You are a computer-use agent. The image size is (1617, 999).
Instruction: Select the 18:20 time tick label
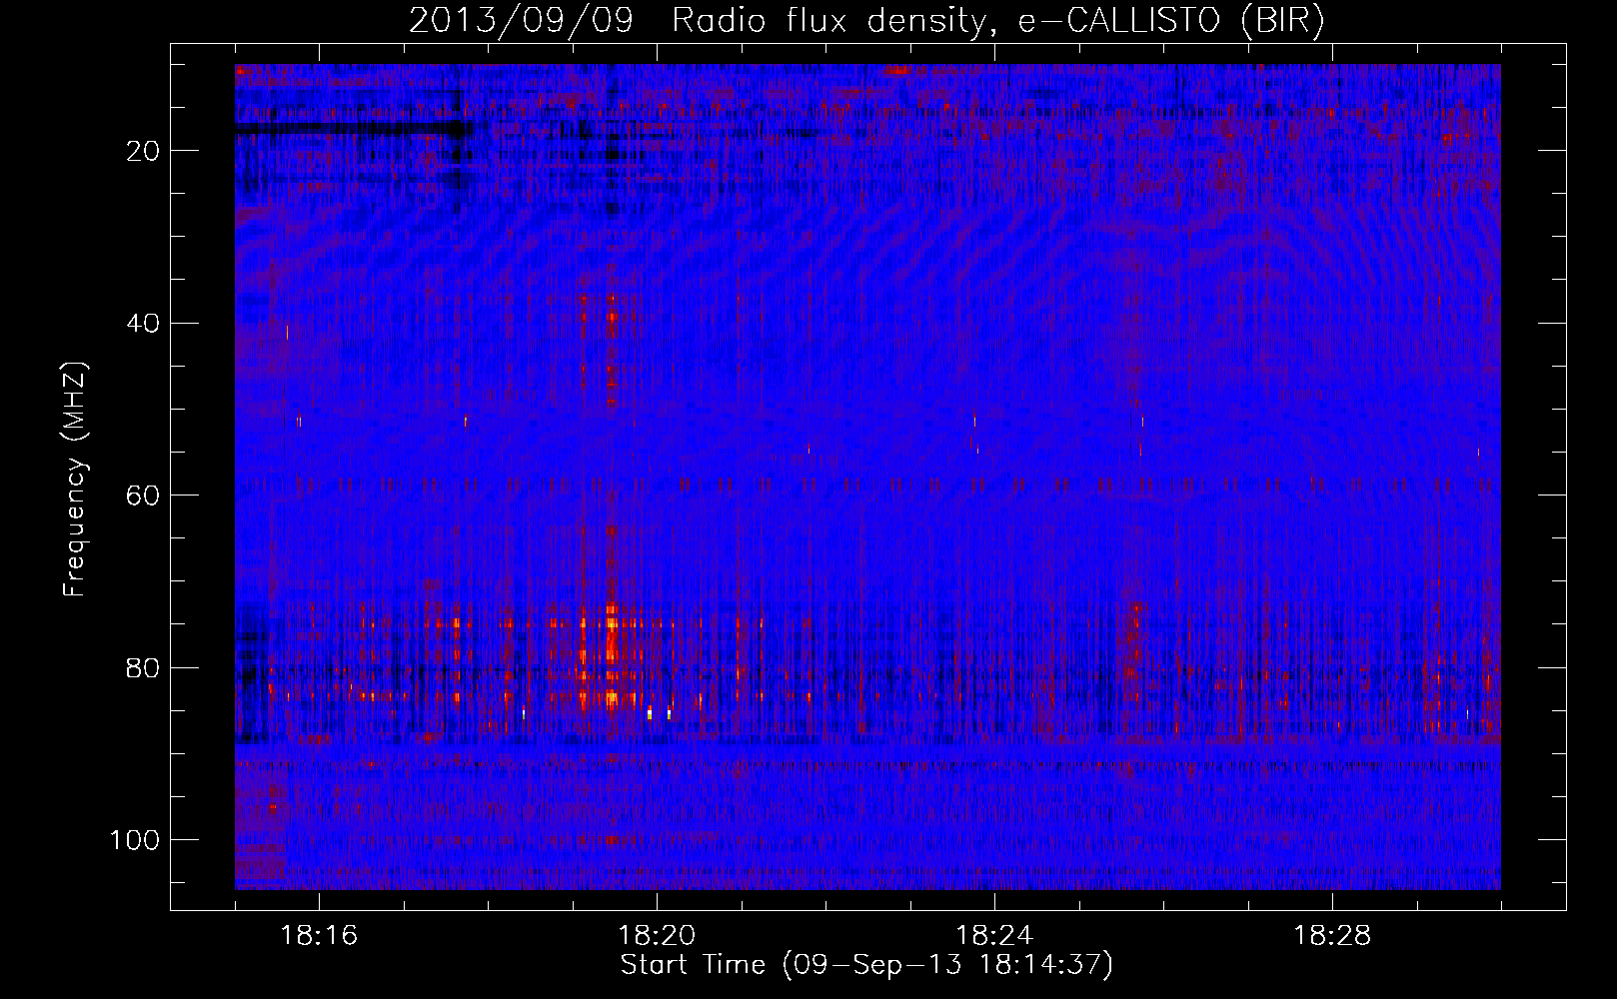pos(657,936)
